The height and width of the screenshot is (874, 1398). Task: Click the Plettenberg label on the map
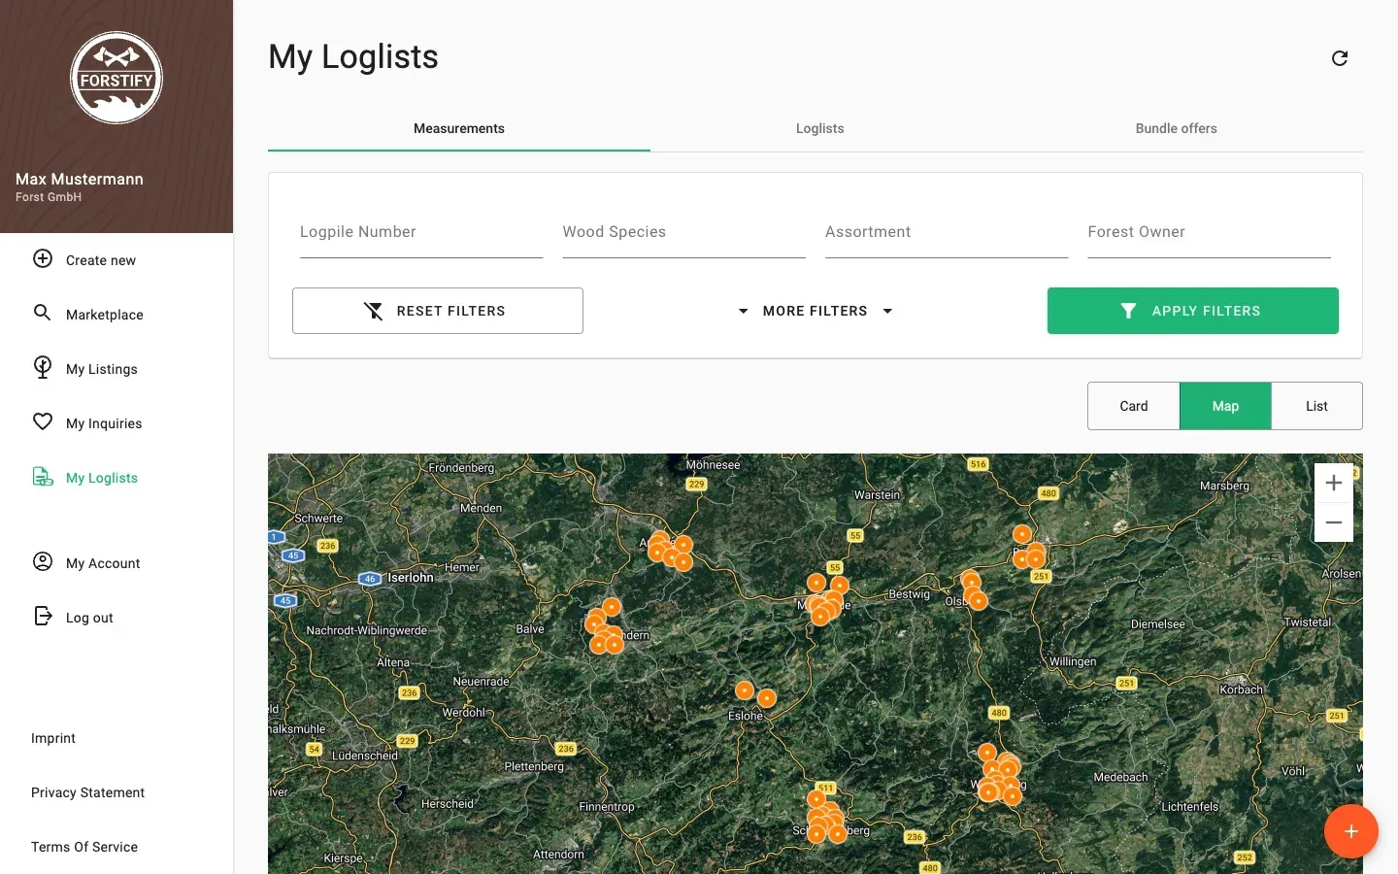[x=534, y=766]
